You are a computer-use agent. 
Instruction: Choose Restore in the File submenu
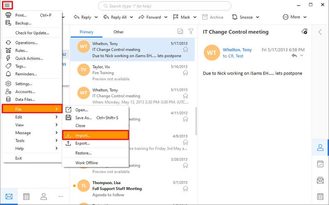(95, 153)
